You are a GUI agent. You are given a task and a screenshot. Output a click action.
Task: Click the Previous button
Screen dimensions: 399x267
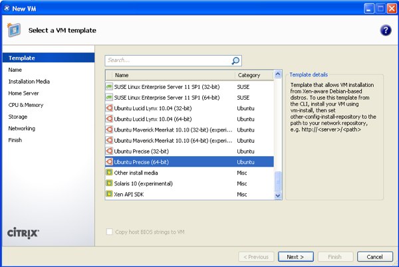pos(256,256)
